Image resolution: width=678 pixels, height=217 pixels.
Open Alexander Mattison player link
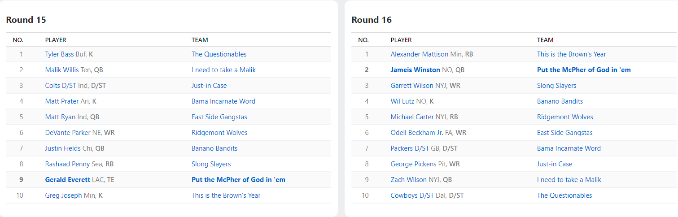[419, 54]
